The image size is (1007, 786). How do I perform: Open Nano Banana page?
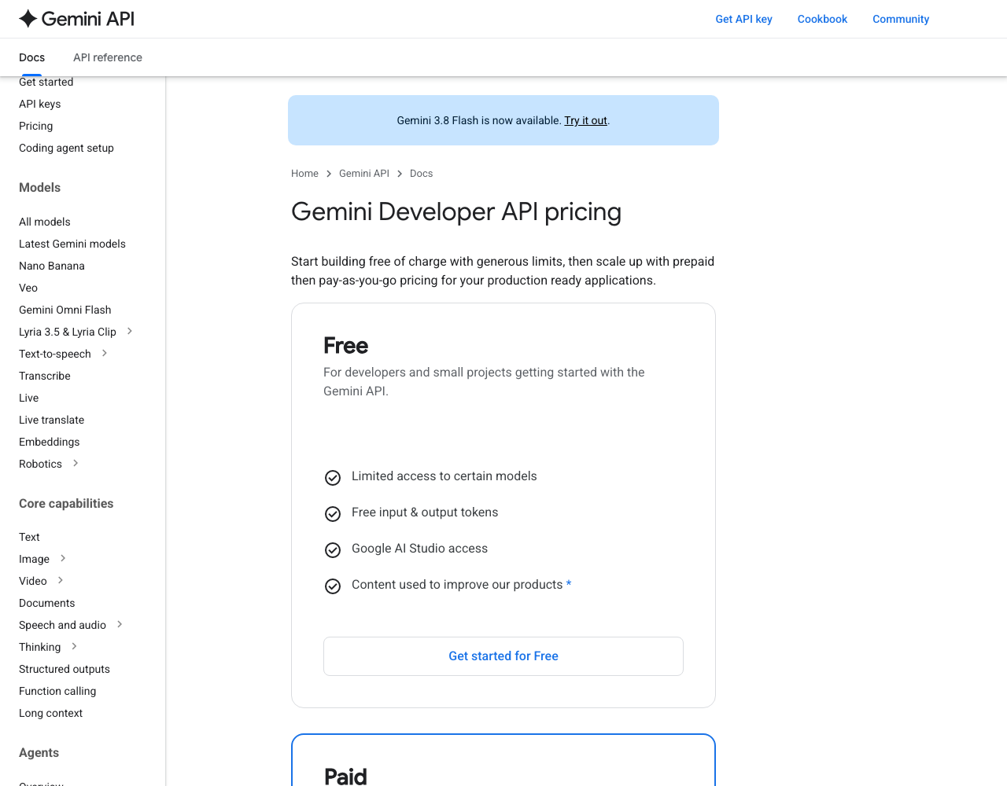[52, 266]
